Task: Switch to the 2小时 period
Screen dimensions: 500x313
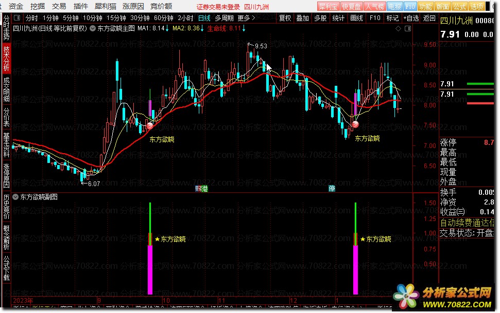Action: pyautogui.click(x=185, y=18)
